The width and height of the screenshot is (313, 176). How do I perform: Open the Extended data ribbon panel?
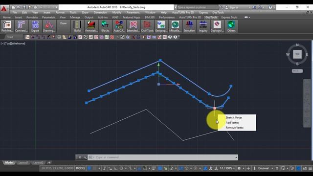tap(133, 26)
